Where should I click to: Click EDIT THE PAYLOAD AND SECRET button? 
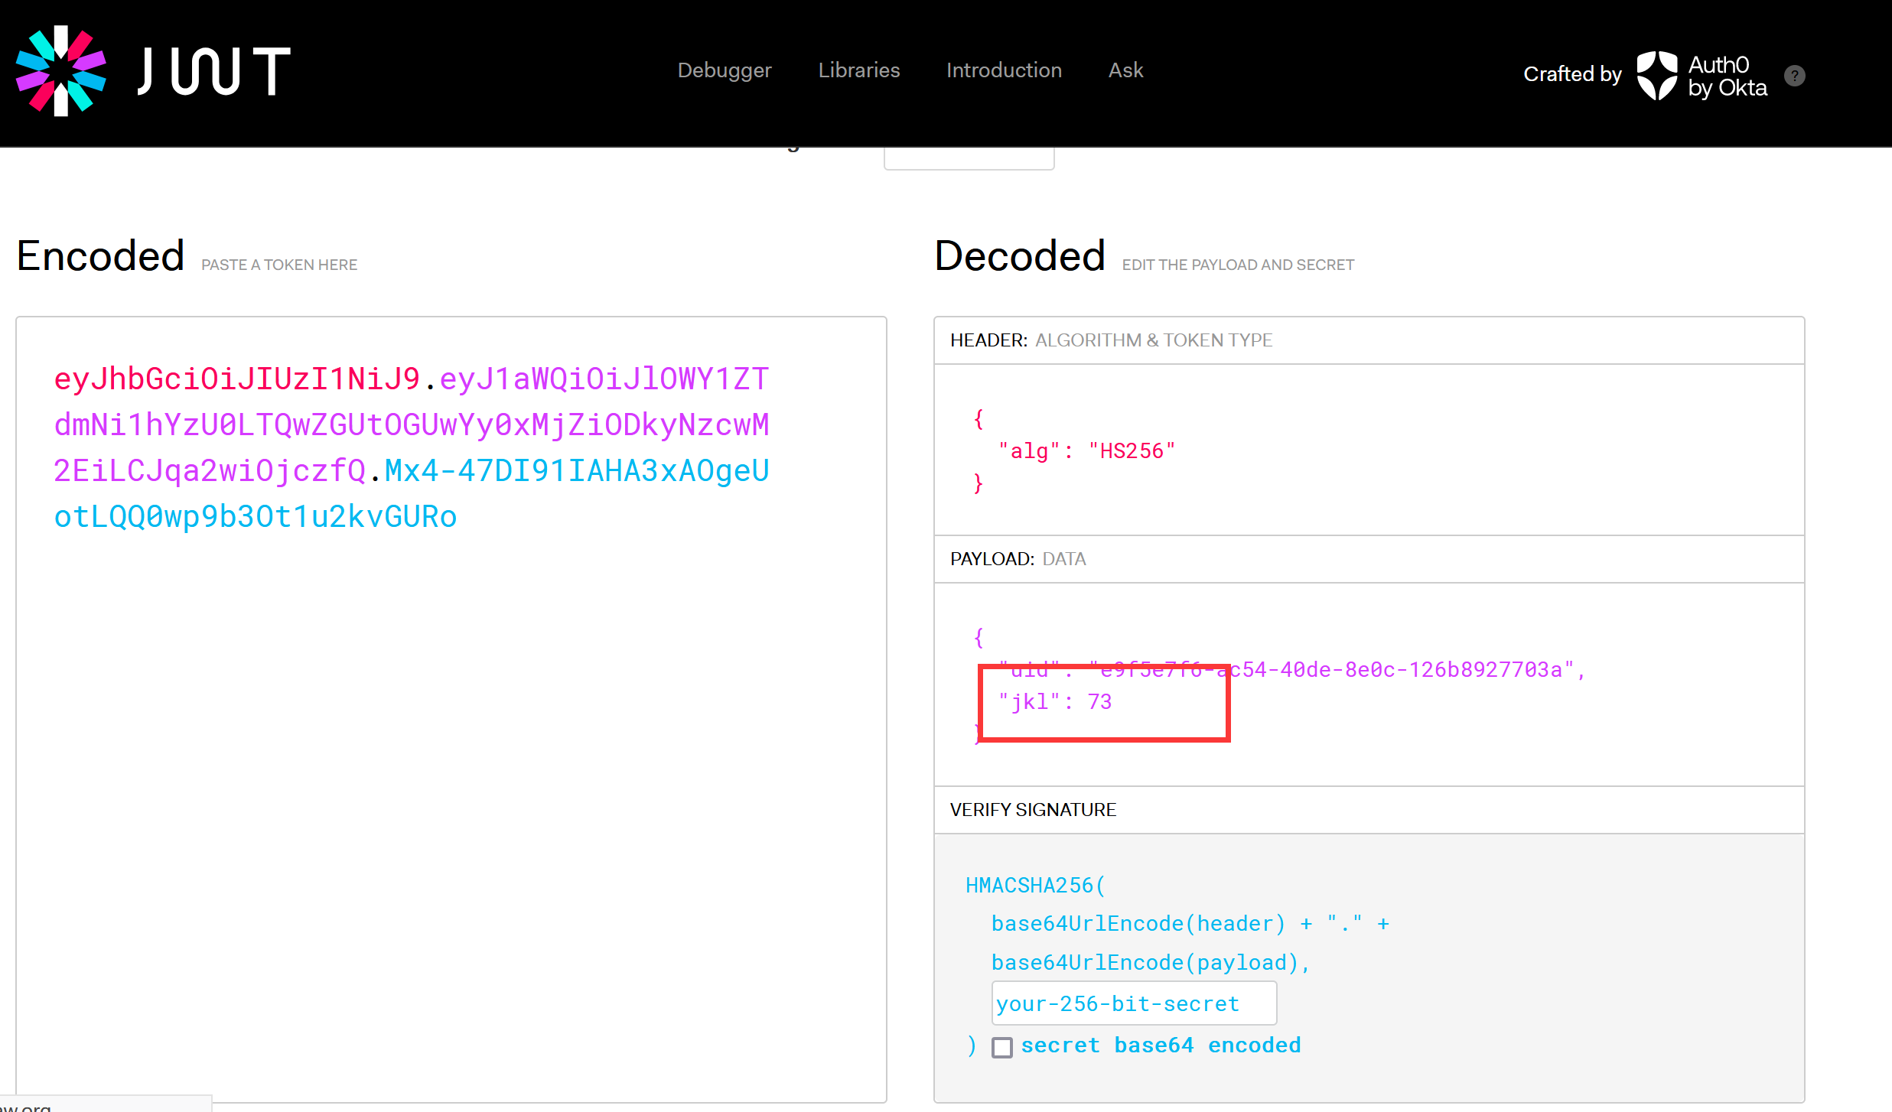pos(1238,265)
